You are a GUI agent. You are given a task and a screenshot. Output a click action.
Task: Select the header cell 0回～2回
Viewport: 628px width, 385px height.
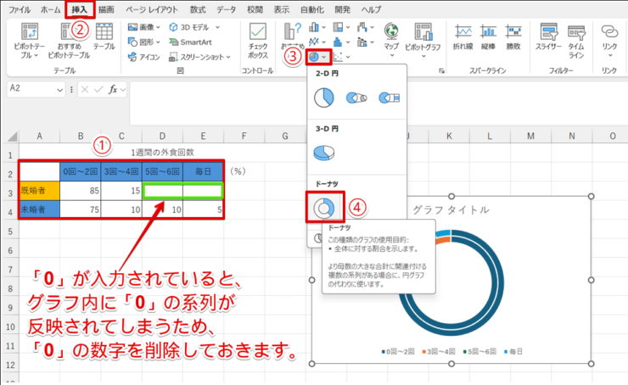pyautogui.click(x=81, y=171)
